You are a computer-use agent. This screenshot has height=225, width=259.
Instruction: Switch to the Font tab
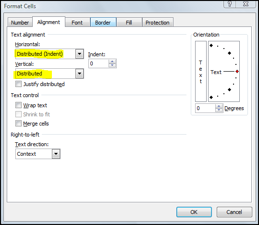pos(77,22)
